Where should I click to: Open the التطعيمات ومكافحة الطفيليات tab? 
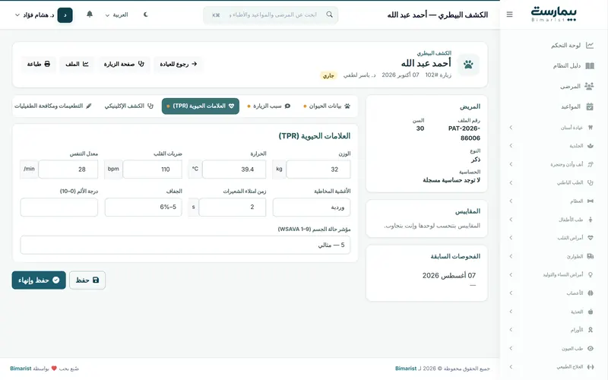point(53,106)
